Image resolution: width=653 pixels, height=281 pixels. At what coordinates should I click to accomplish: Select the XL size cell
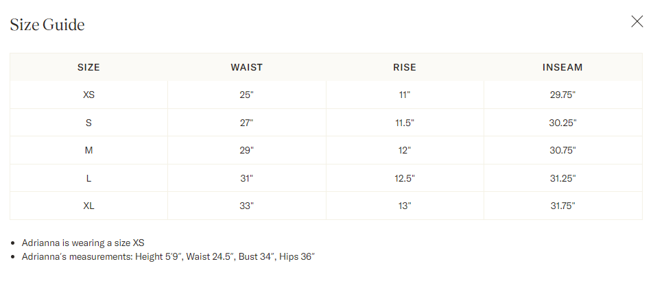pos(88,206)
